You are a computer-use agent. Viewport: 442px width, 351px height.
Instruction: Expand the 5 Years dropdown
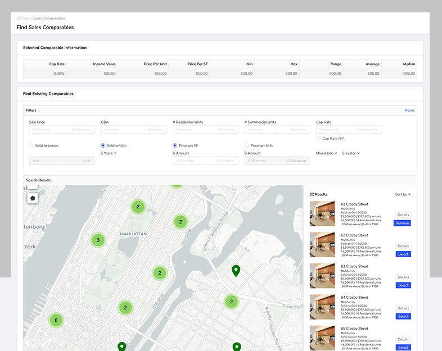[109, 153]
